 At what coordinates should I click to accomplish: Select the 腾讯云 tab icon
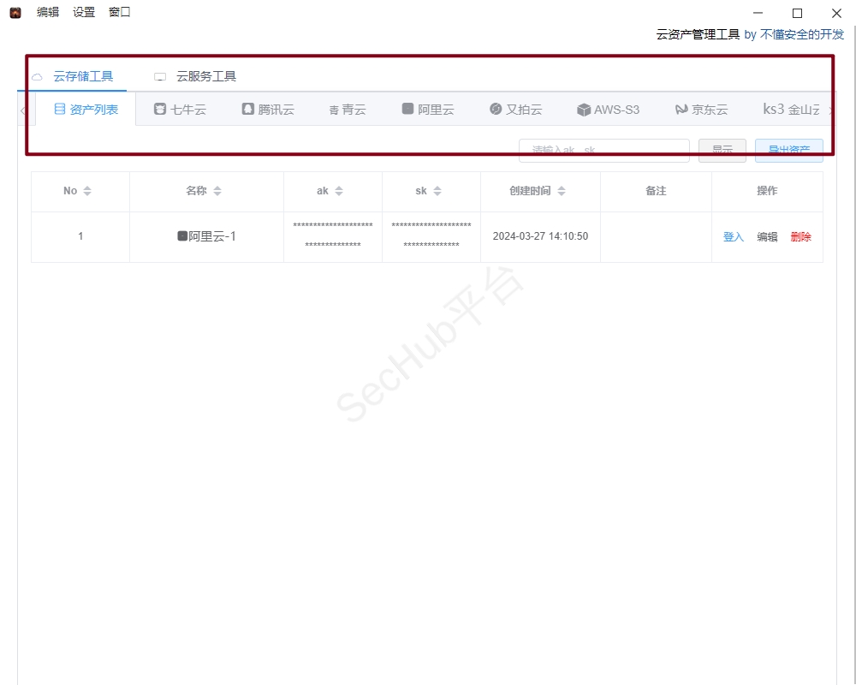coord(248,110)
